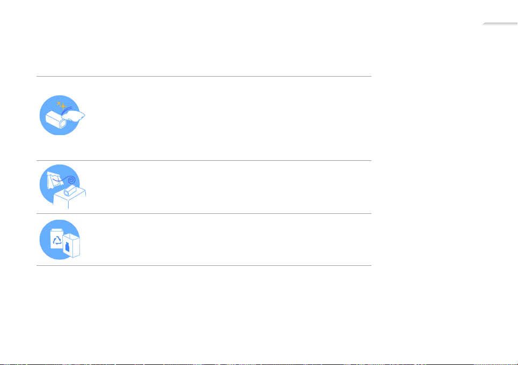Viewport: 518px width, 365px height.
Task: Click the white projector body being cleaned
Action: click(x=56, y=120)
